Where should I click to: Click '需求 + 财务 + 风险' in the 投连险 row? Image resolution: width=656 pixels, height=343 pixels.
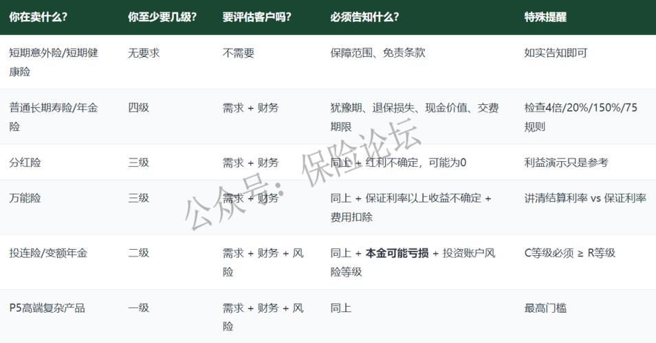pos(263,263)
